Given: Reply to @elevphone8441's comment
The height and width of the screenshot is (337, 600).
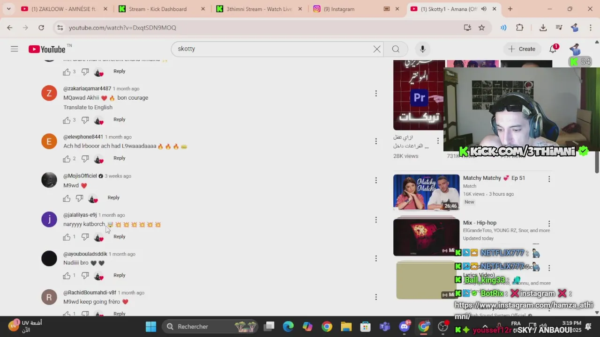Looking at the screenshot, I should (119, 158).
